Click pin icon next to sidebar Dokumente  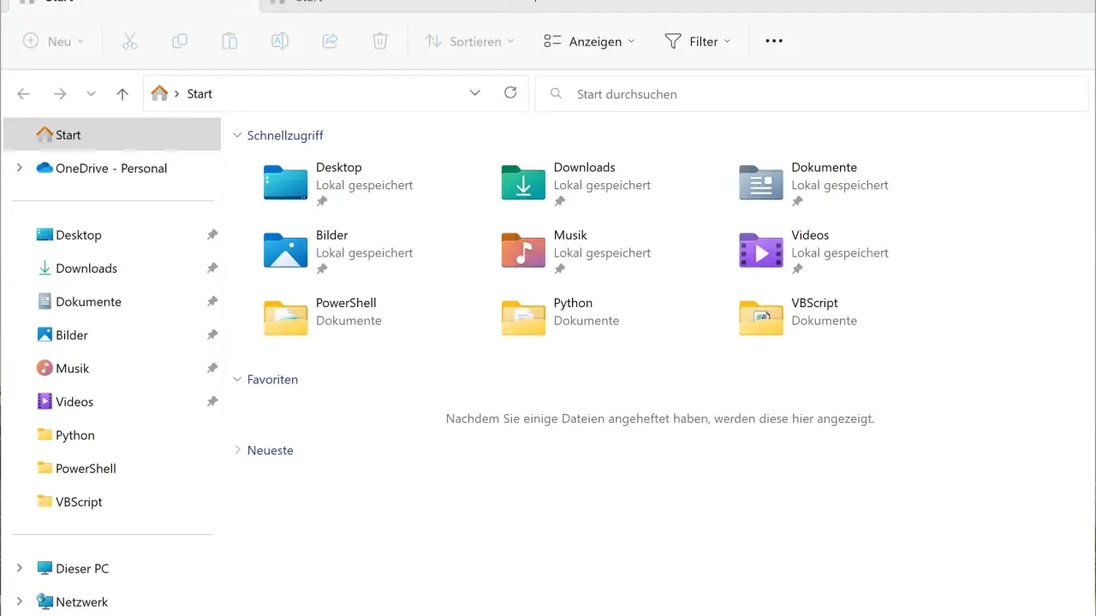(x=212, y=301)
